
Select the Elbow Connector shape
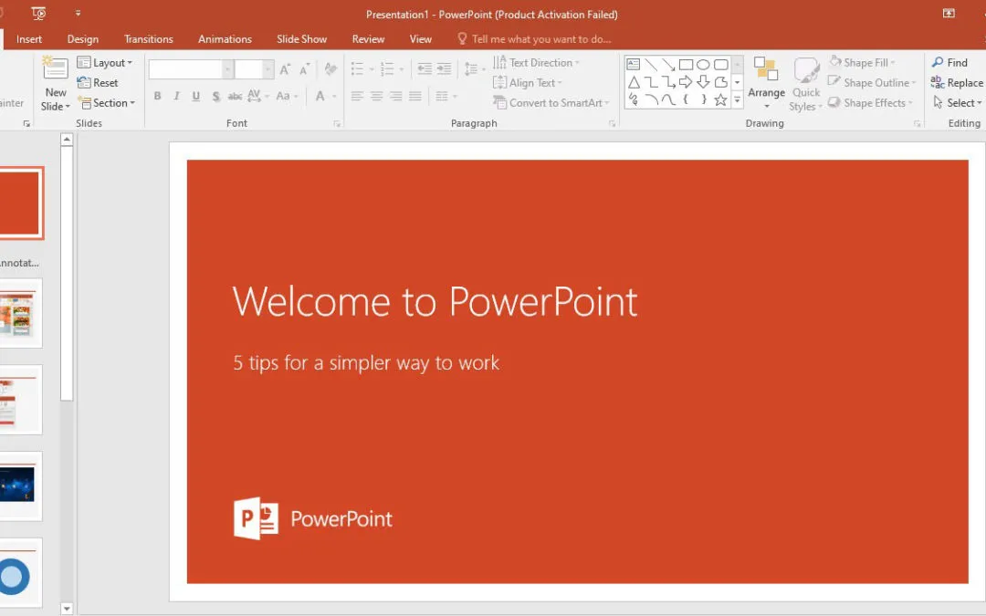click(x=651, y=82)
